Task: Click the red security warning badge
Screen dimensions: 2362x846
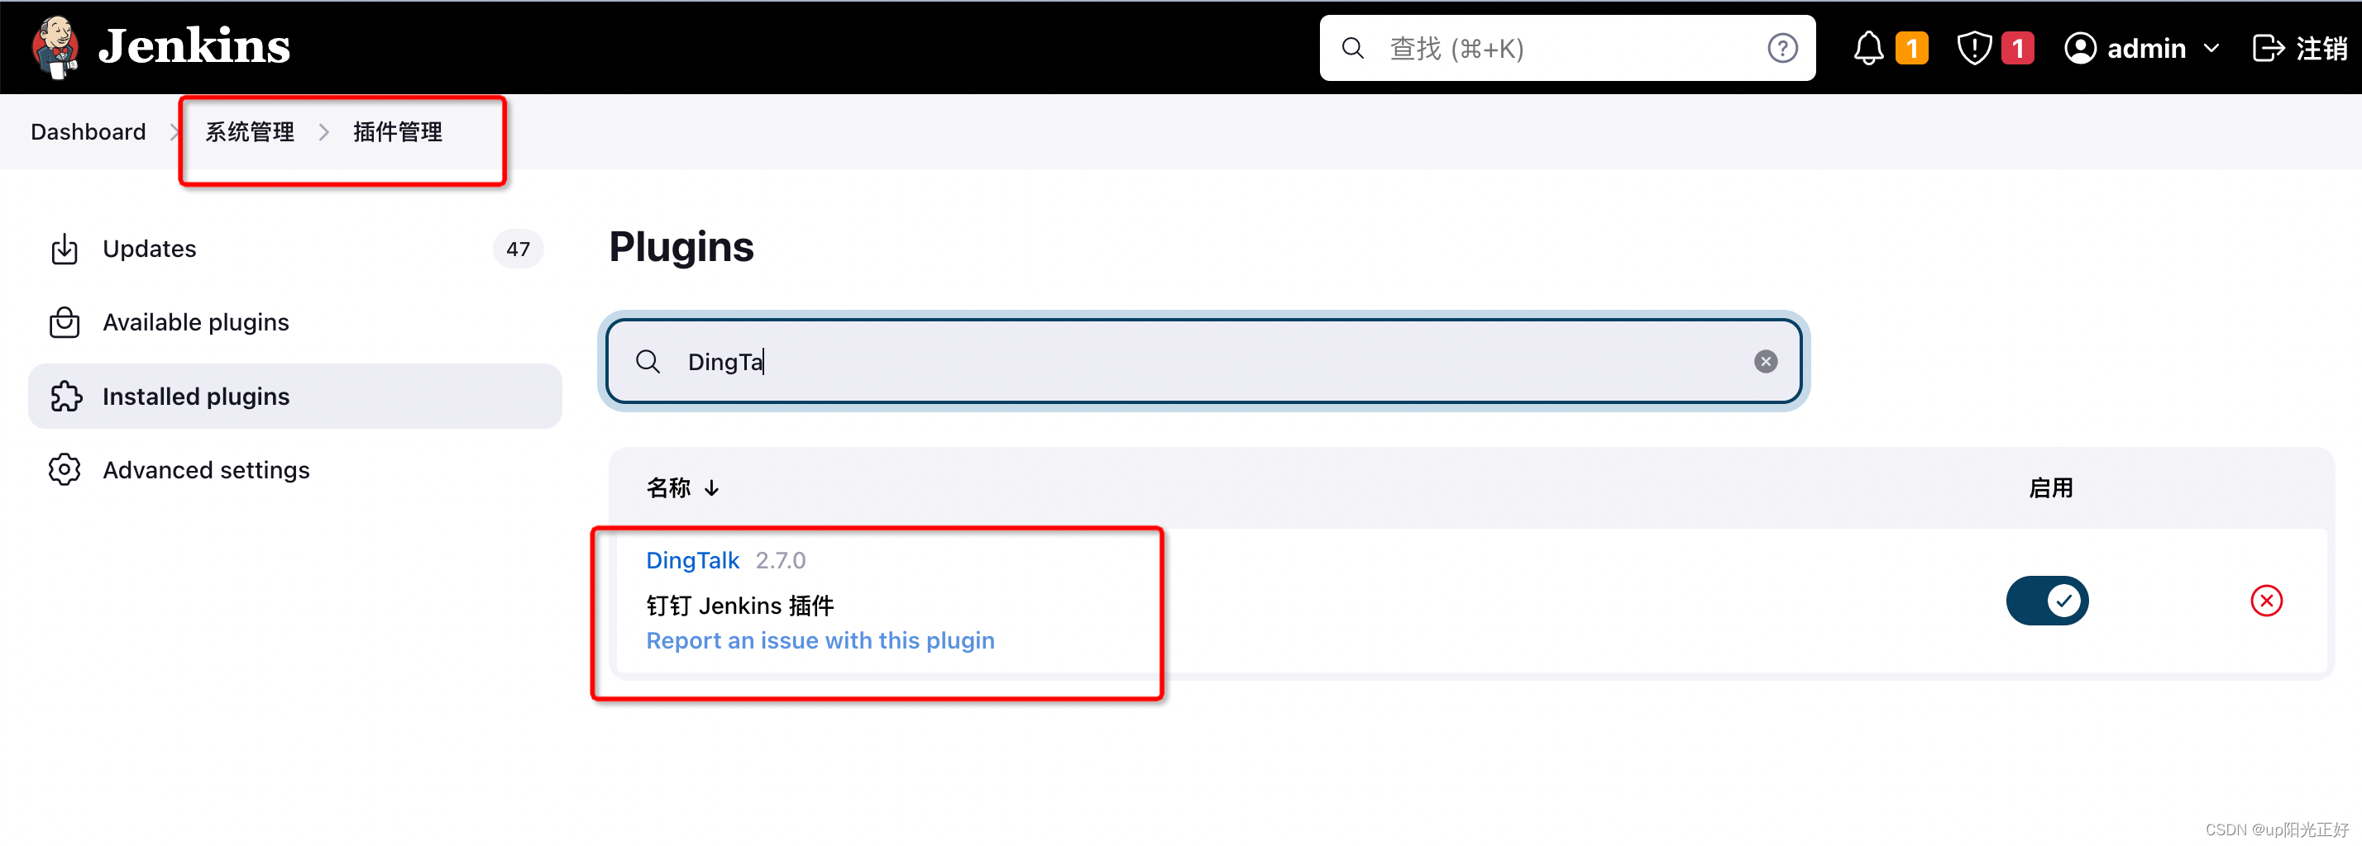Action: (x=2017, y=48)
